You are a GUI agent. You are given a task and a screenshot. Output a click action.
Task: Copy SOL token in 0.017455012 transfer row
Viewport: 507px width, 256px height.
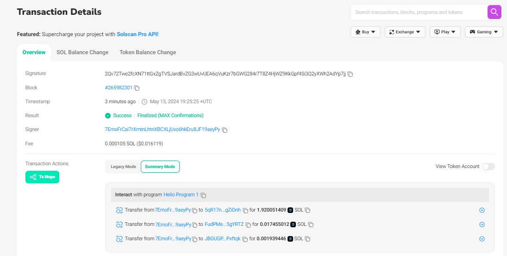pyautogui.click(x=310, y=225)
